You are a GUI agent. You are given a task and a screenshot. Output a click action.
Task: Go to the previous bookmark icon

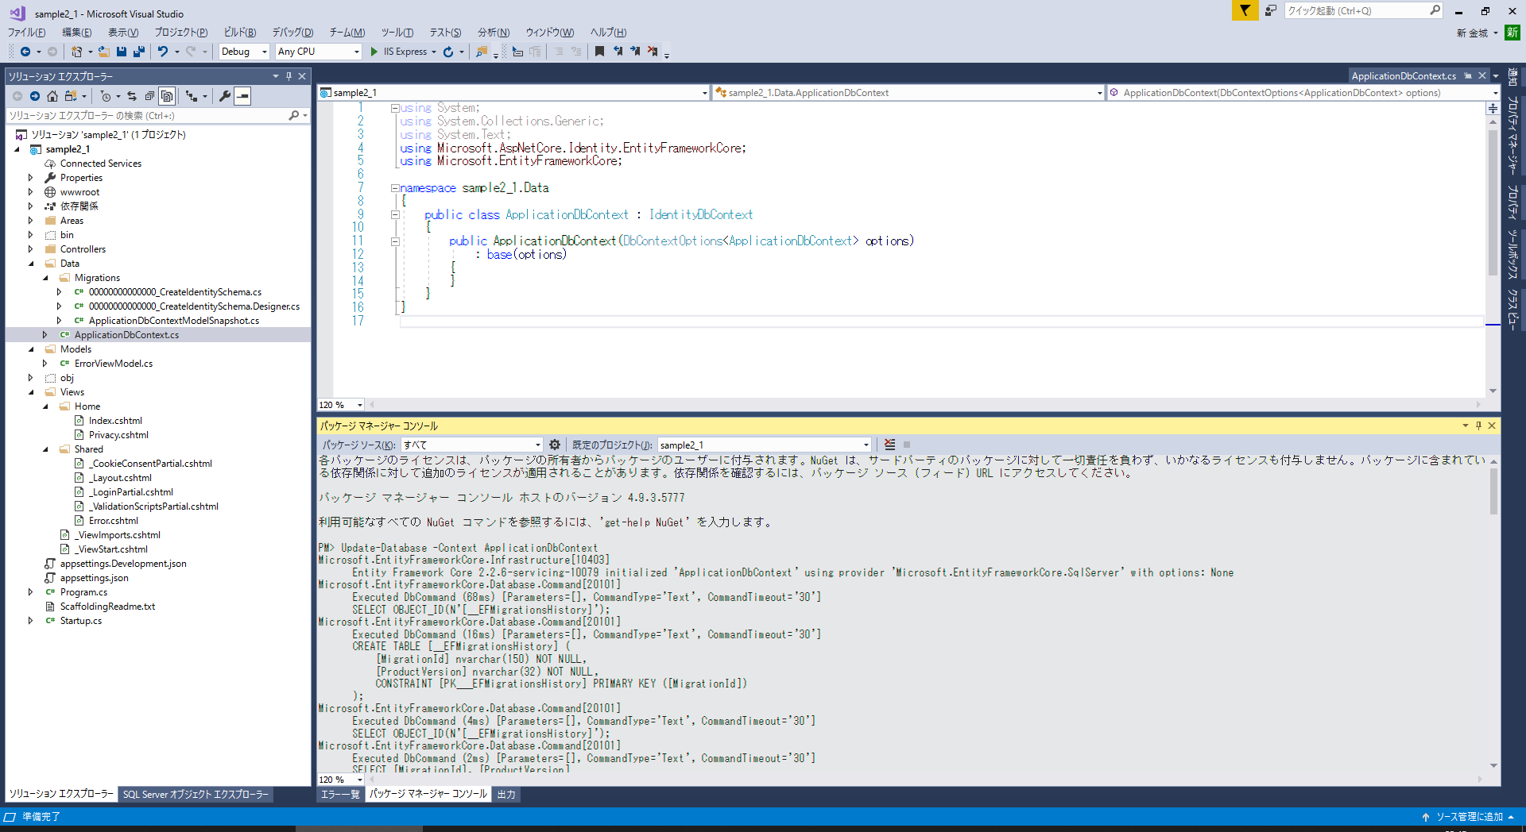(618, 52)
